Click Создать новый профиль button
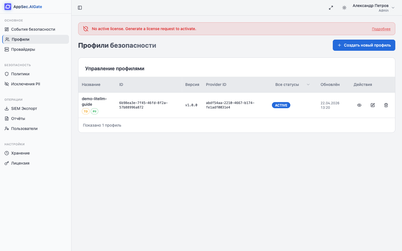Viewport: 402px width, 251px height. point(364,45)
